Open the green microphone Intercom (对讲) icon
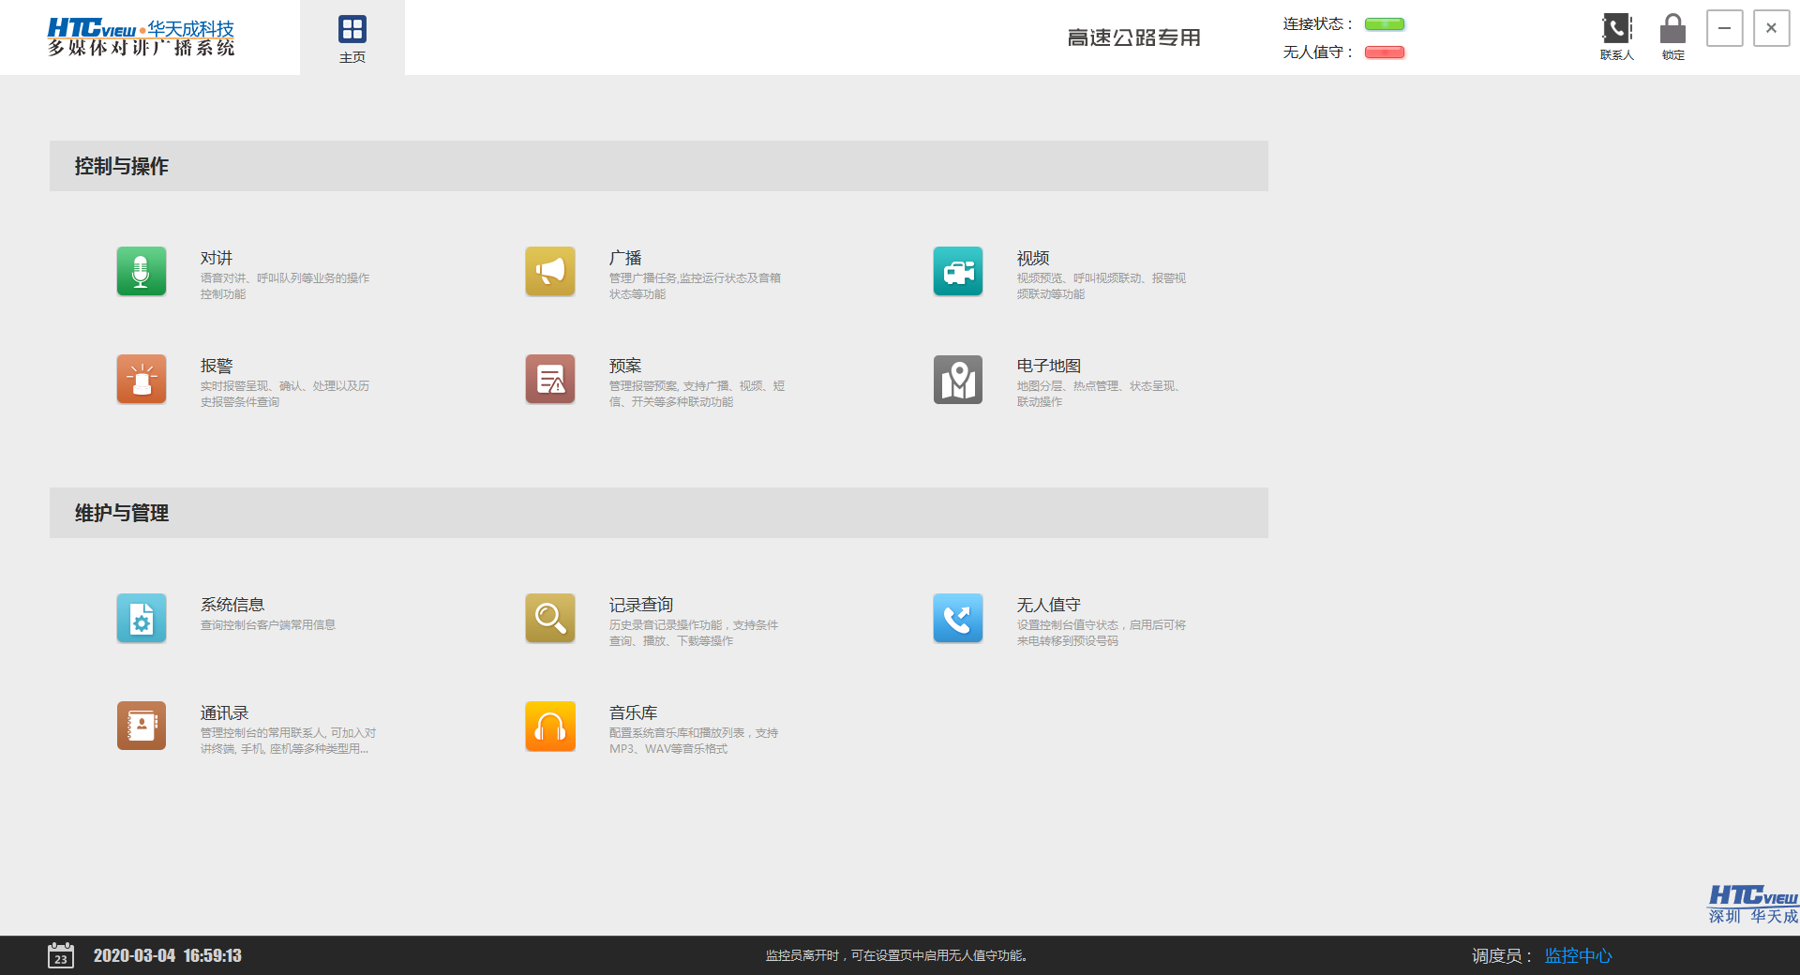Image resolution: width=1800 pixels, height=975 pixels. (142, 271)
